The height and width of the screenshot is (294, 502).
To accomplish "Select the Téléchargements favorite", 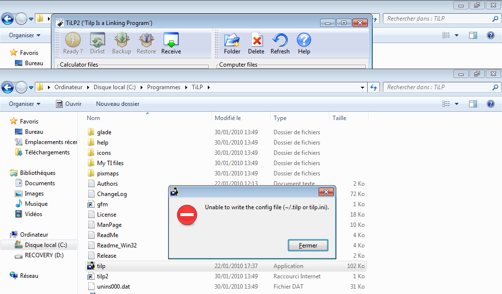I will pyautogui.click(x=47, y=152).
